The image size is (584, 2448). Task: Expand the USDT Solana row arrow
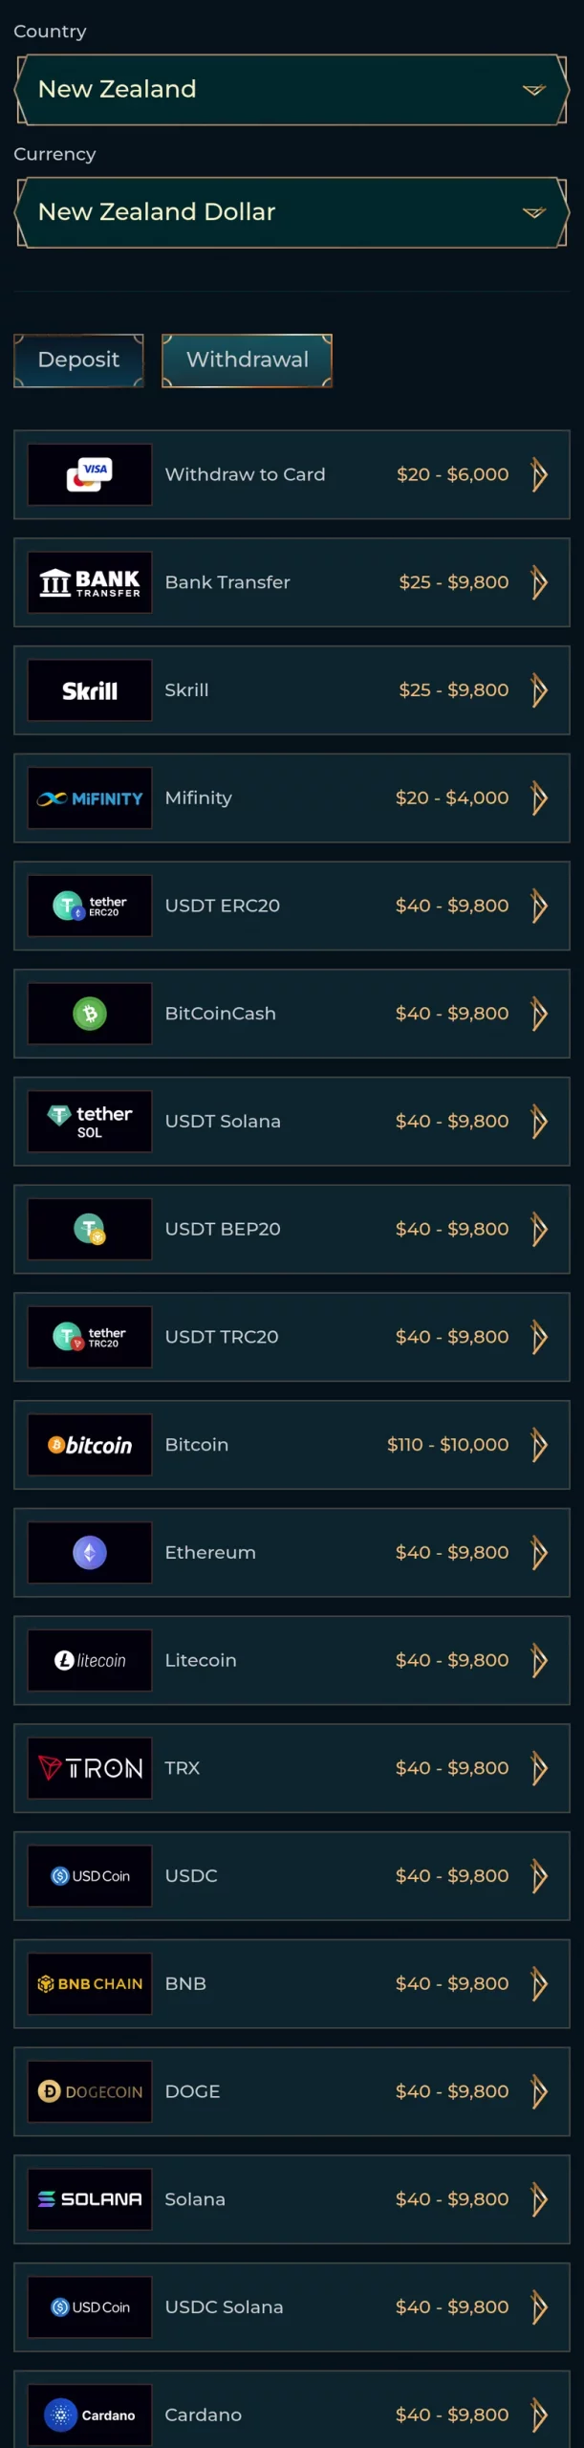pos(540,1122)
